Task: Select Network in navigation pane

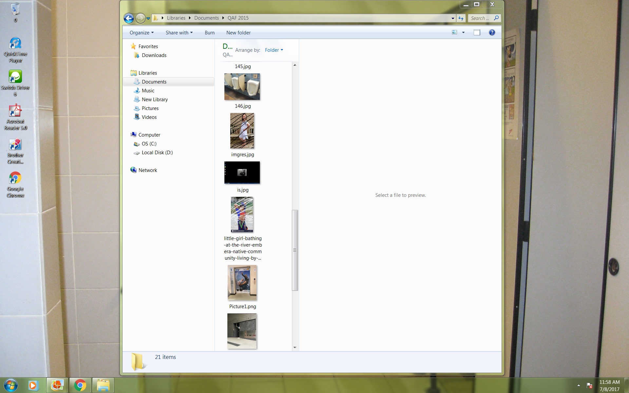Action: (x=148, y=170)
